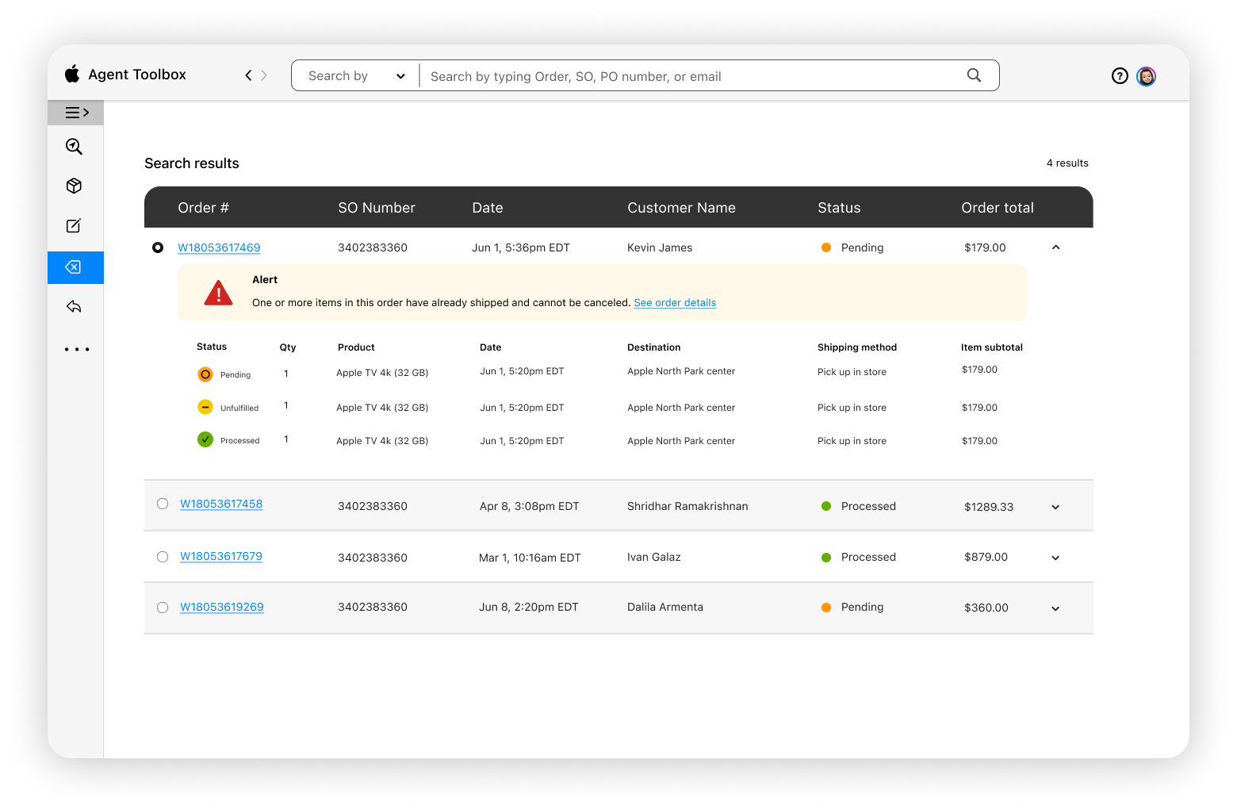Screen dimensions: 1237x809
Task: Click Shridhar Ramakrishnan Processed status dot
Action: point(826,506)
